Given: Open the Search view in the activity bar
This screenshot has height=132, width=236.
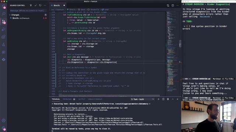Looking at the screenshot, I should (3, 14).
